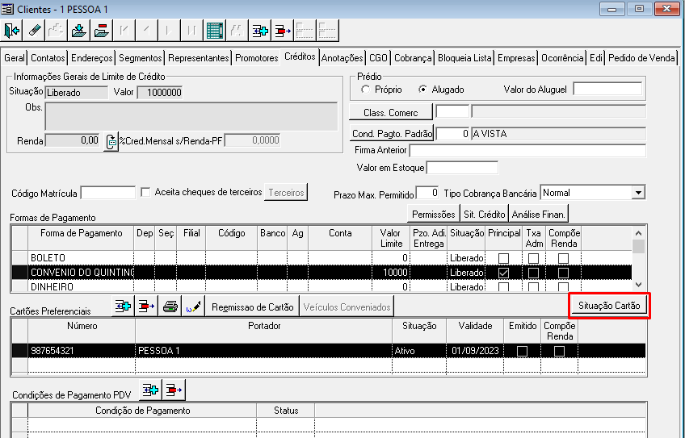Select card number 987654321 cell
The height and width of the screenshot is (438, 685).
(82, 351)
